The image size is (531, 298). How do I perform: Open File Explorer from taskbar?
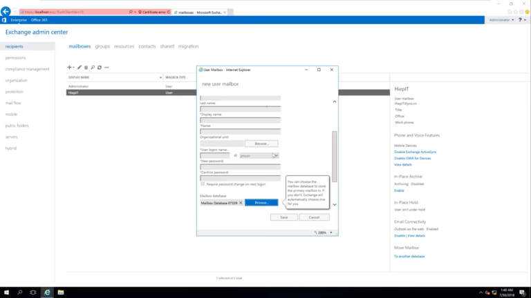(x=61, y=292)
